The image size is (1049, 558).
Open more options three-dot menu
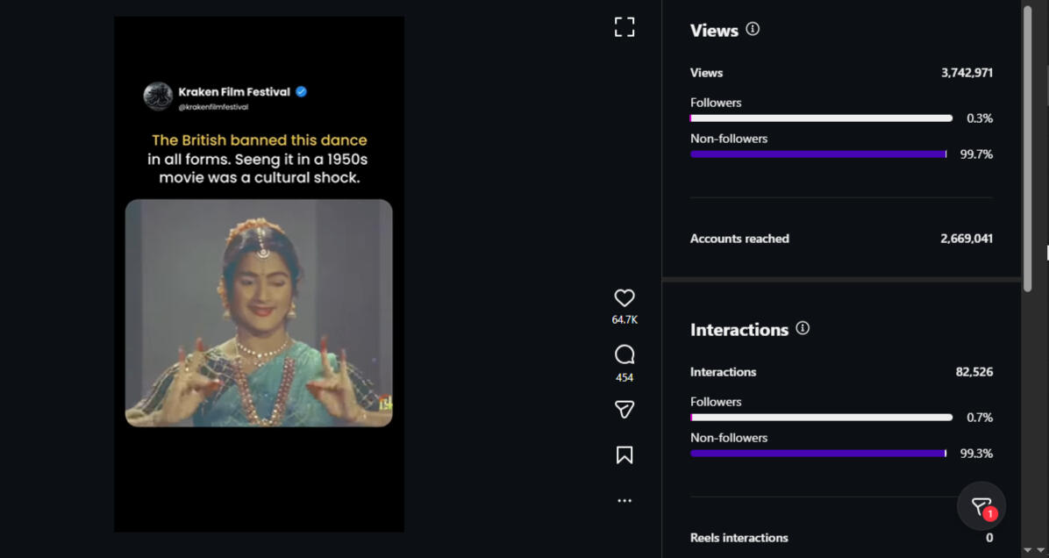tap(624, 500)
